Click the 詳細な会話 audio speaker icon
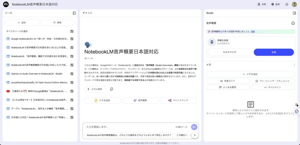The height and width of the screenshot is (145, 300). coord(212,42)
